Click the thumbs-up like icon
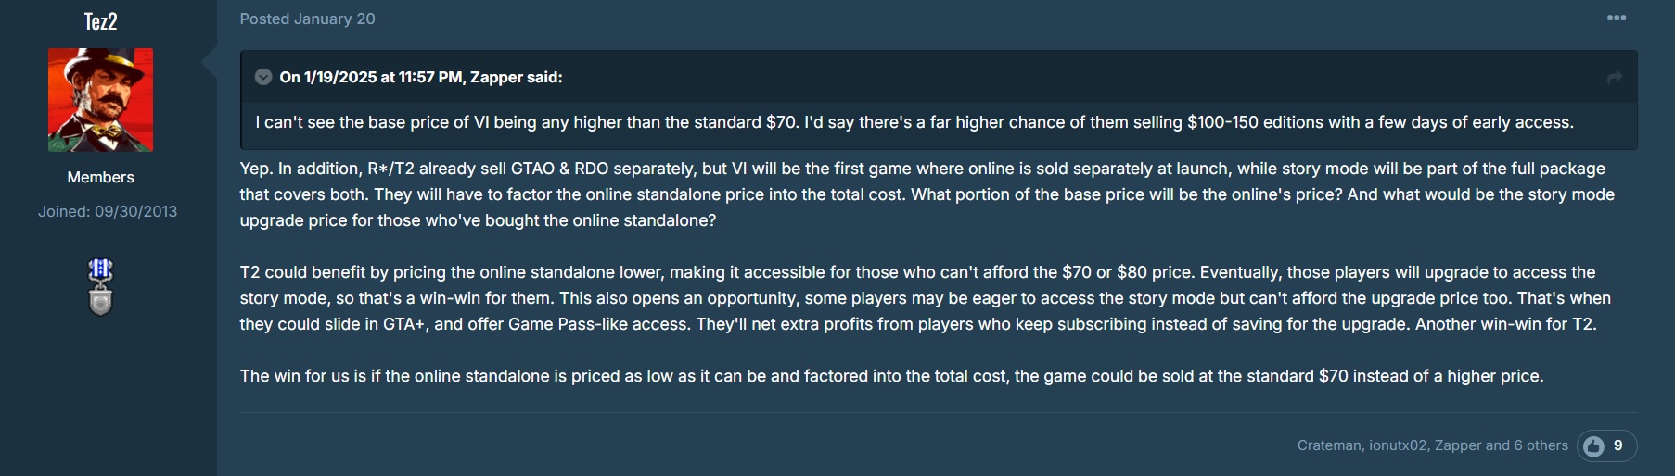This screenshot has height=476, width=1675. pos(1593,446)
